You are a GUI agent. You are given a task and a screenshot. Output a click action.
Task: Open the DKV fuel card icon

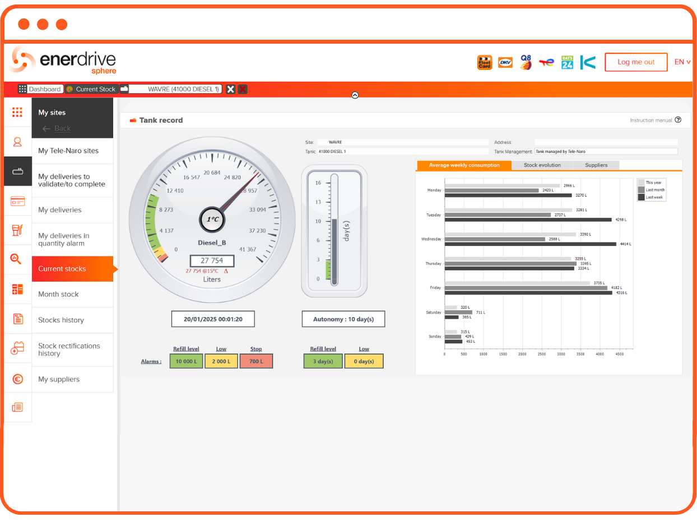tap(505, 63)
